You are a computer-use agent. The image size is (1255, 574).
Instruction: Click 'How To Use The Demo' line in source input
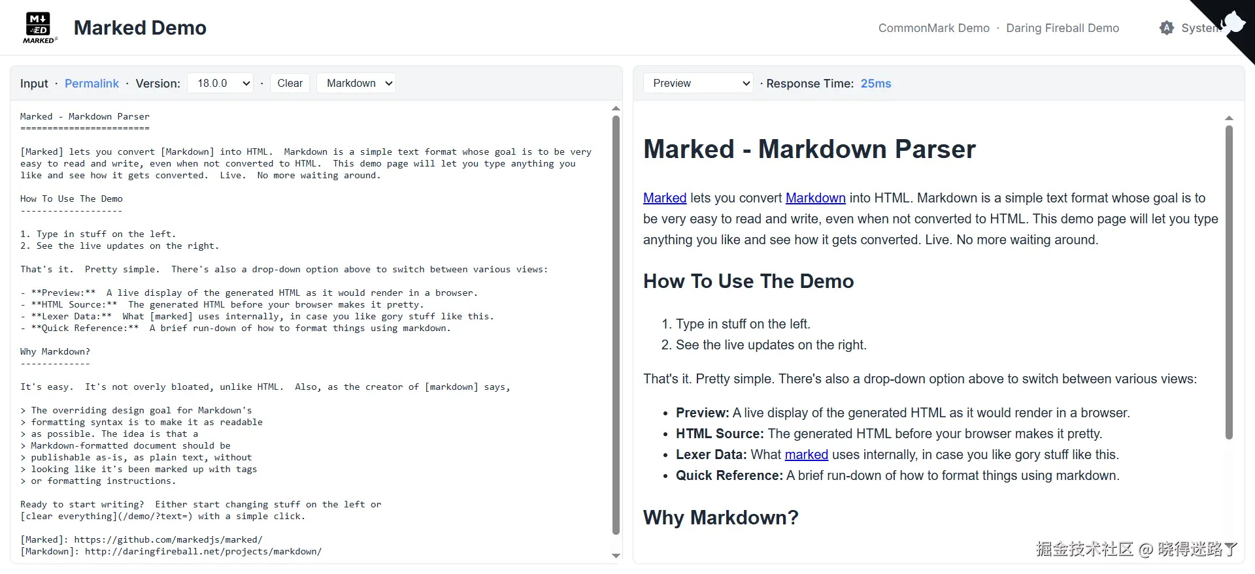point(71,199)
